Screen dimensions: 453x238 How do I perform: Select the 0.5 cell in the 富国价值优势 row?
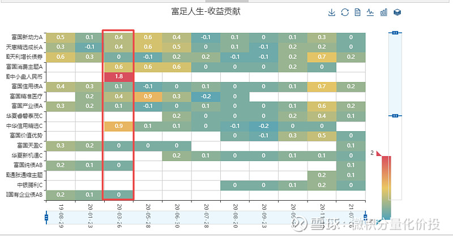coord(322,136)
